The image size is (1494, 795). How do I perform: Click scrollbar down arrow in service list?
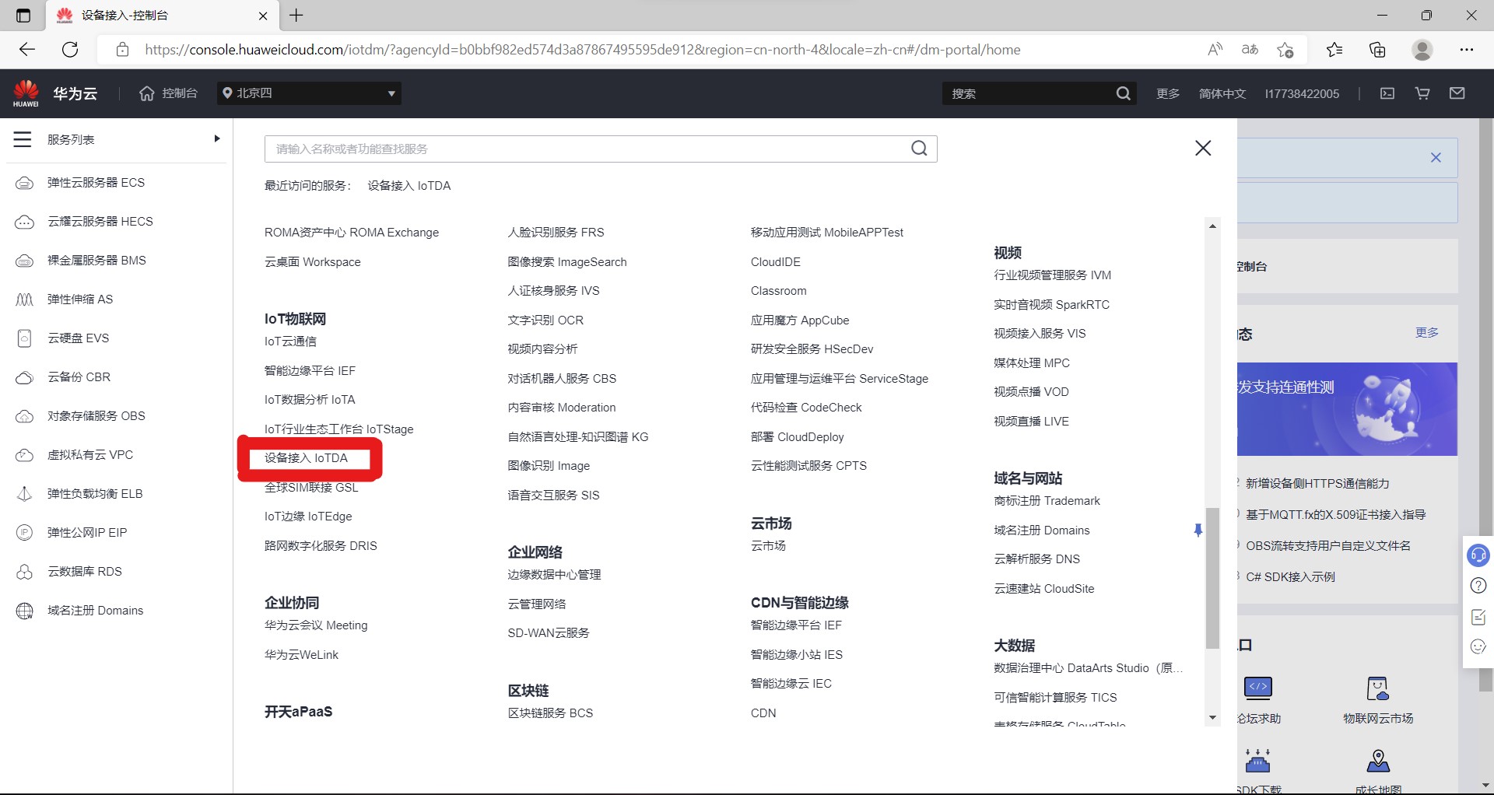click(1212, 717)
